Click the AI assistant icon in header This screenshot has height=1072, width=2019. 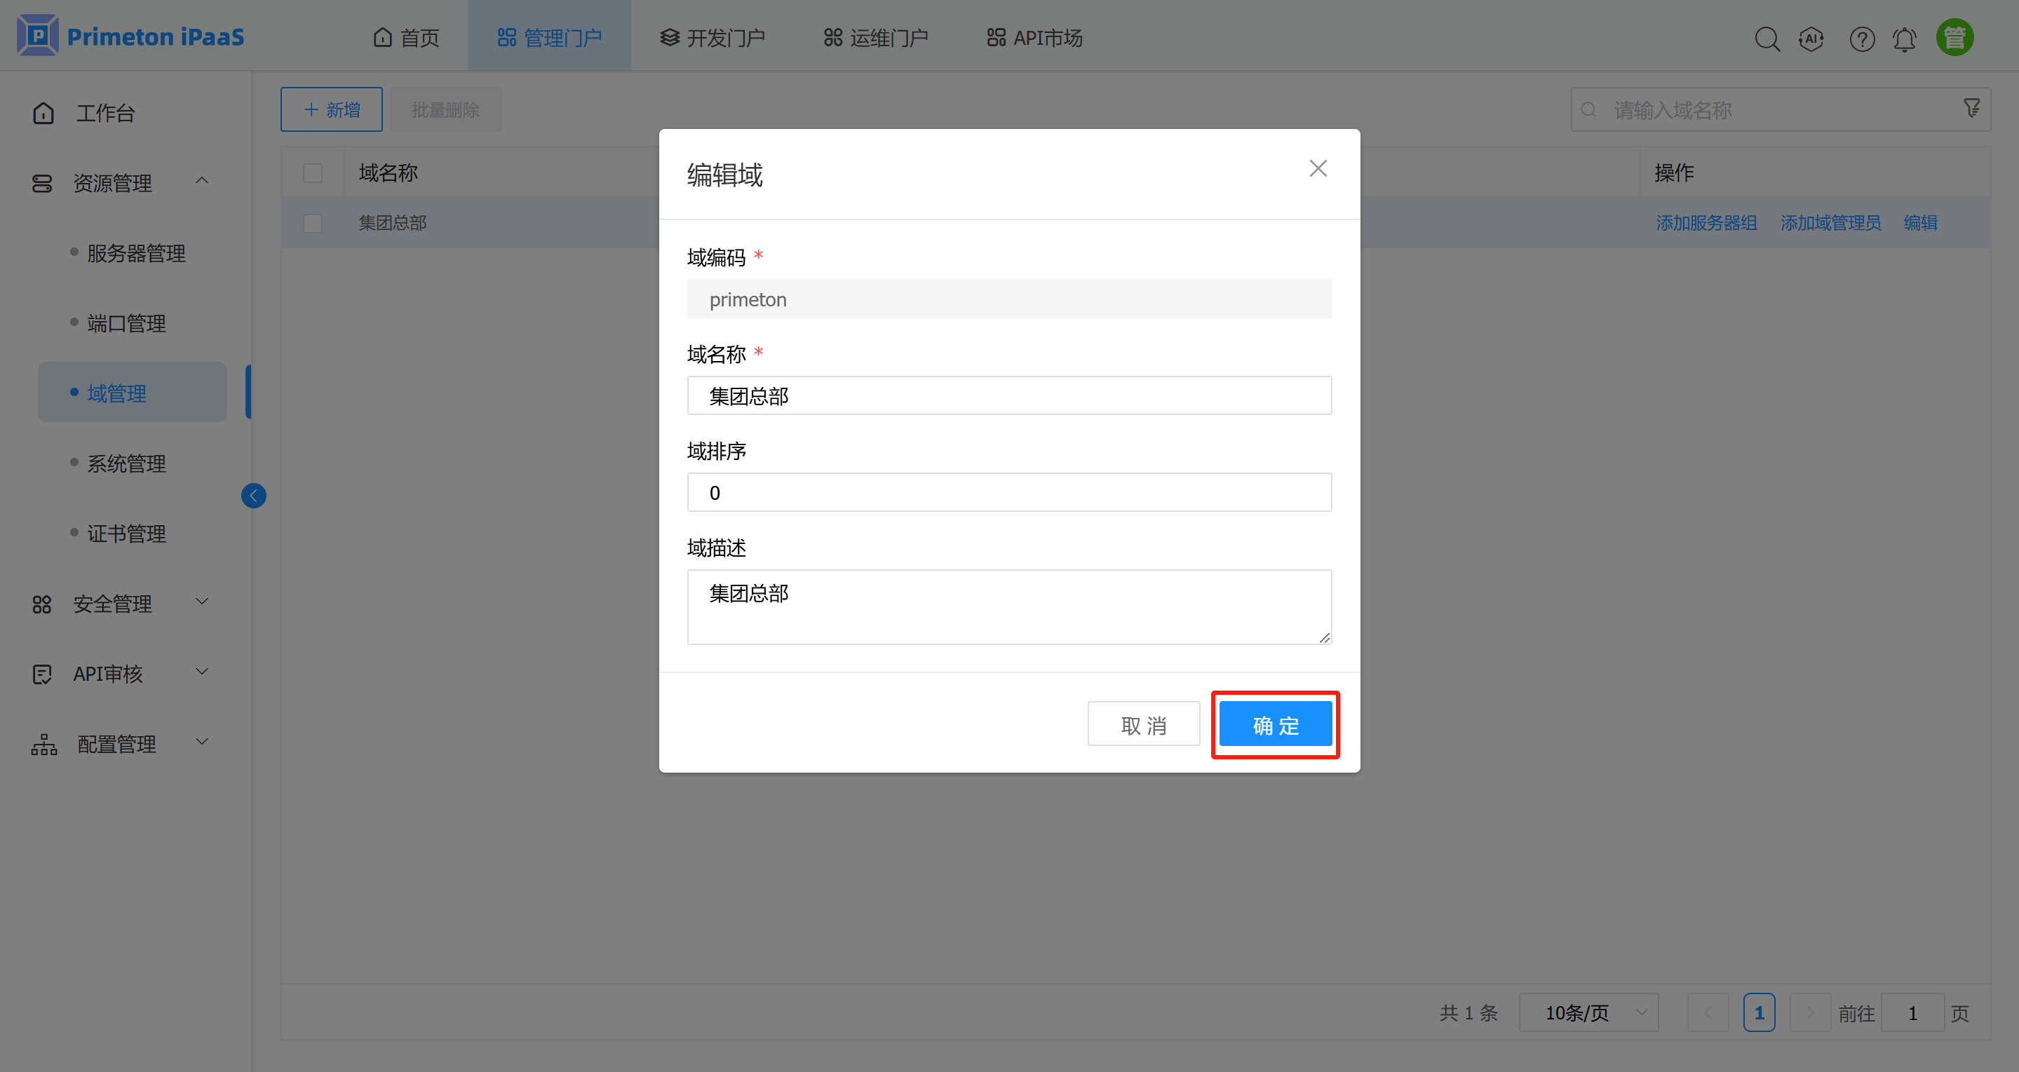(1812, 39)
